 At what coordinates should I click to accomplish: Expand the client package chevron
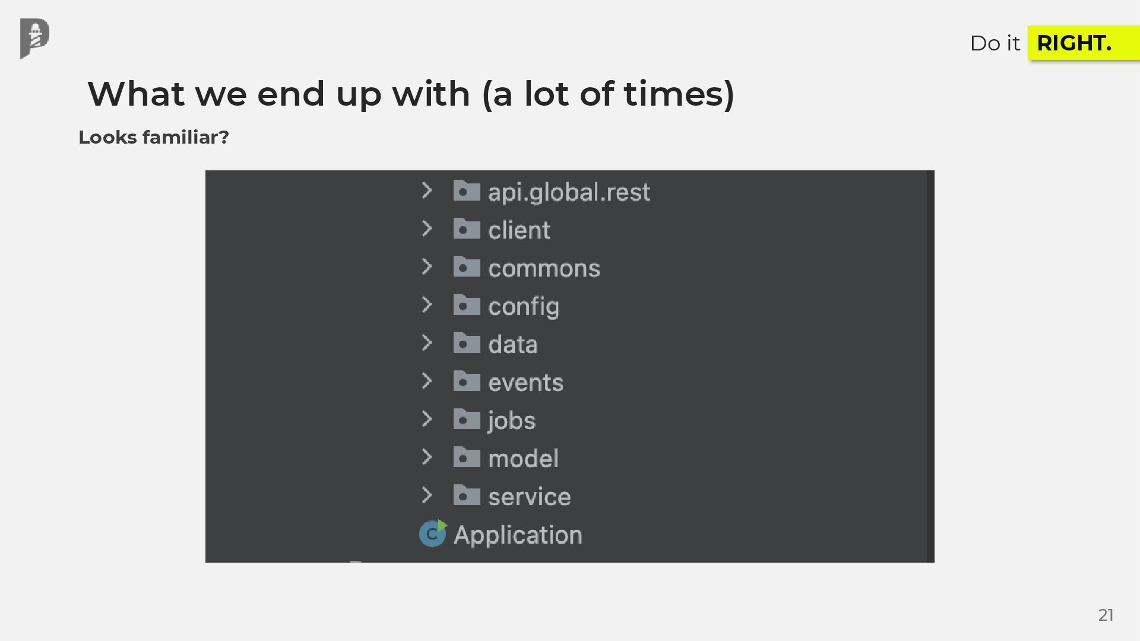pyautogui.click(x=426, y=229)
